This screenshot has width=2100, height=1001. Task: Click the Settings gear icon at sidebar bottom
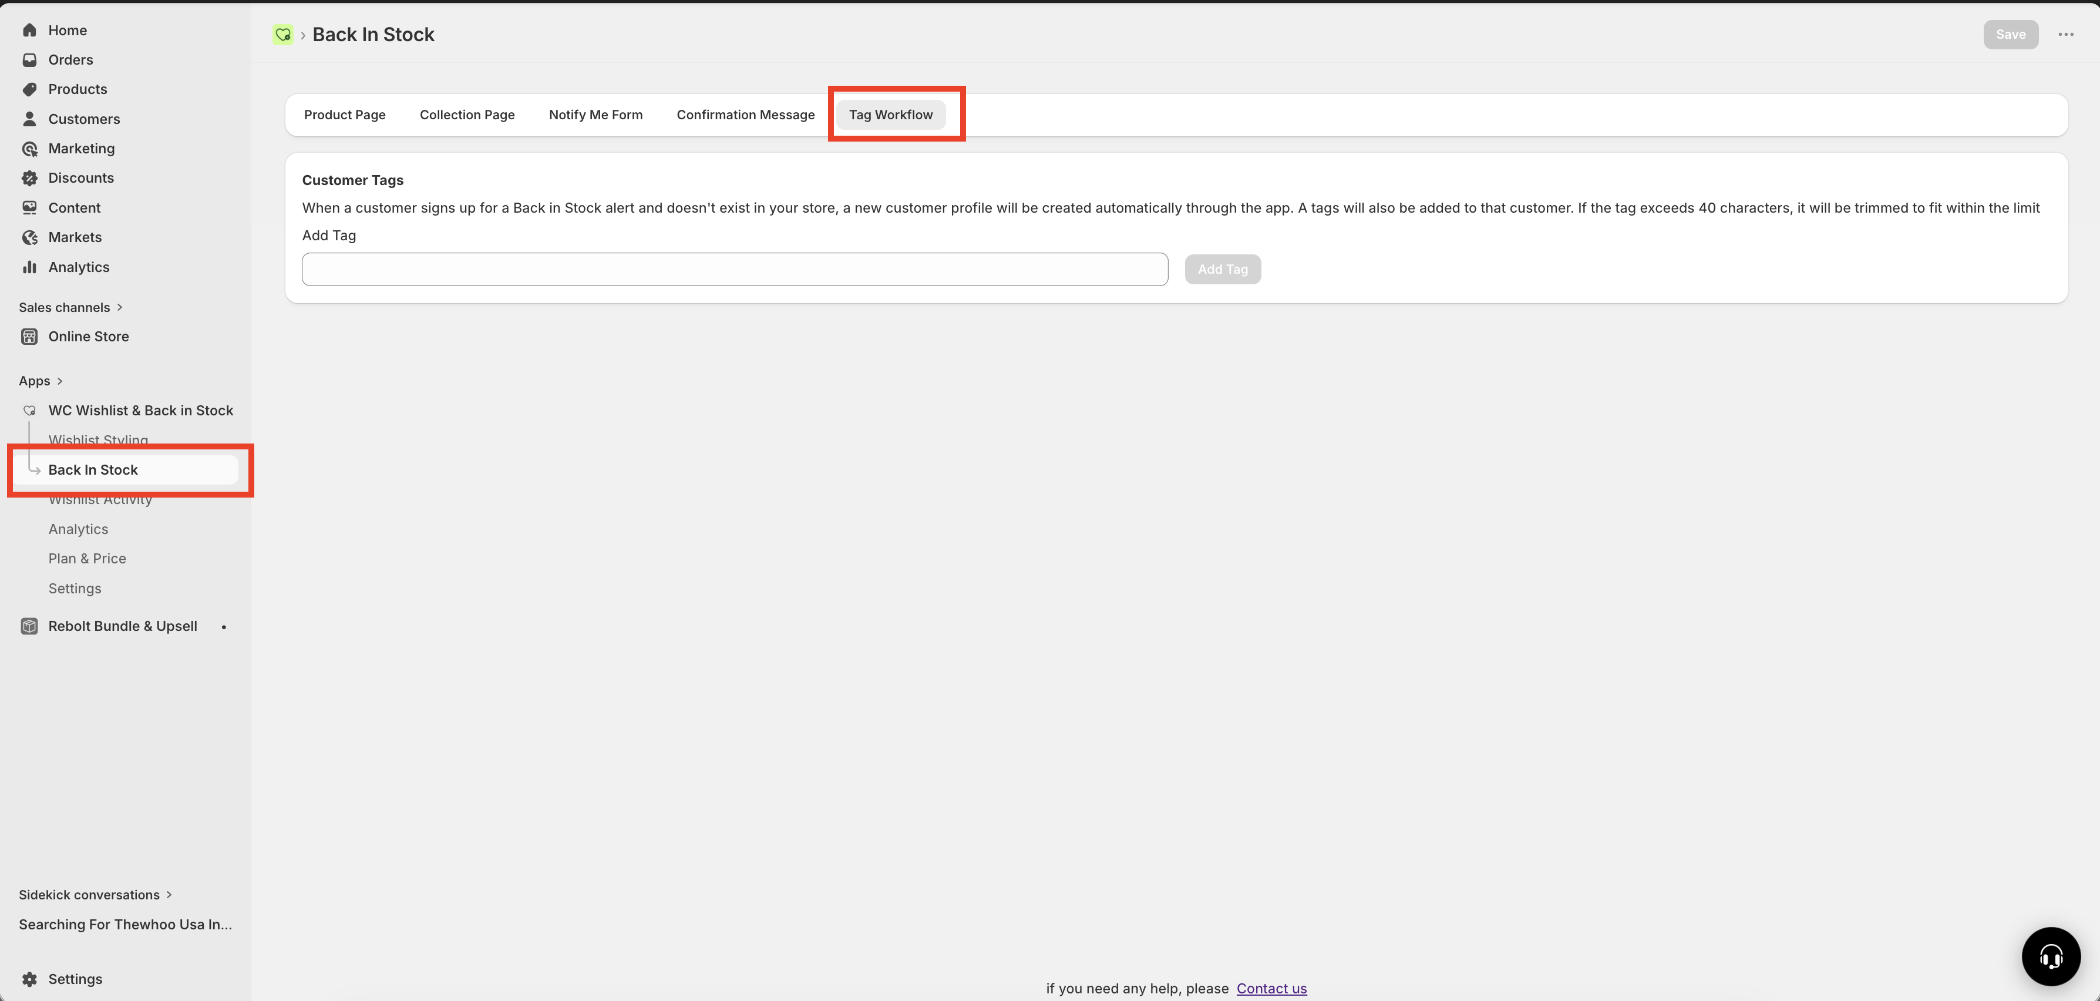pos(29,979)
